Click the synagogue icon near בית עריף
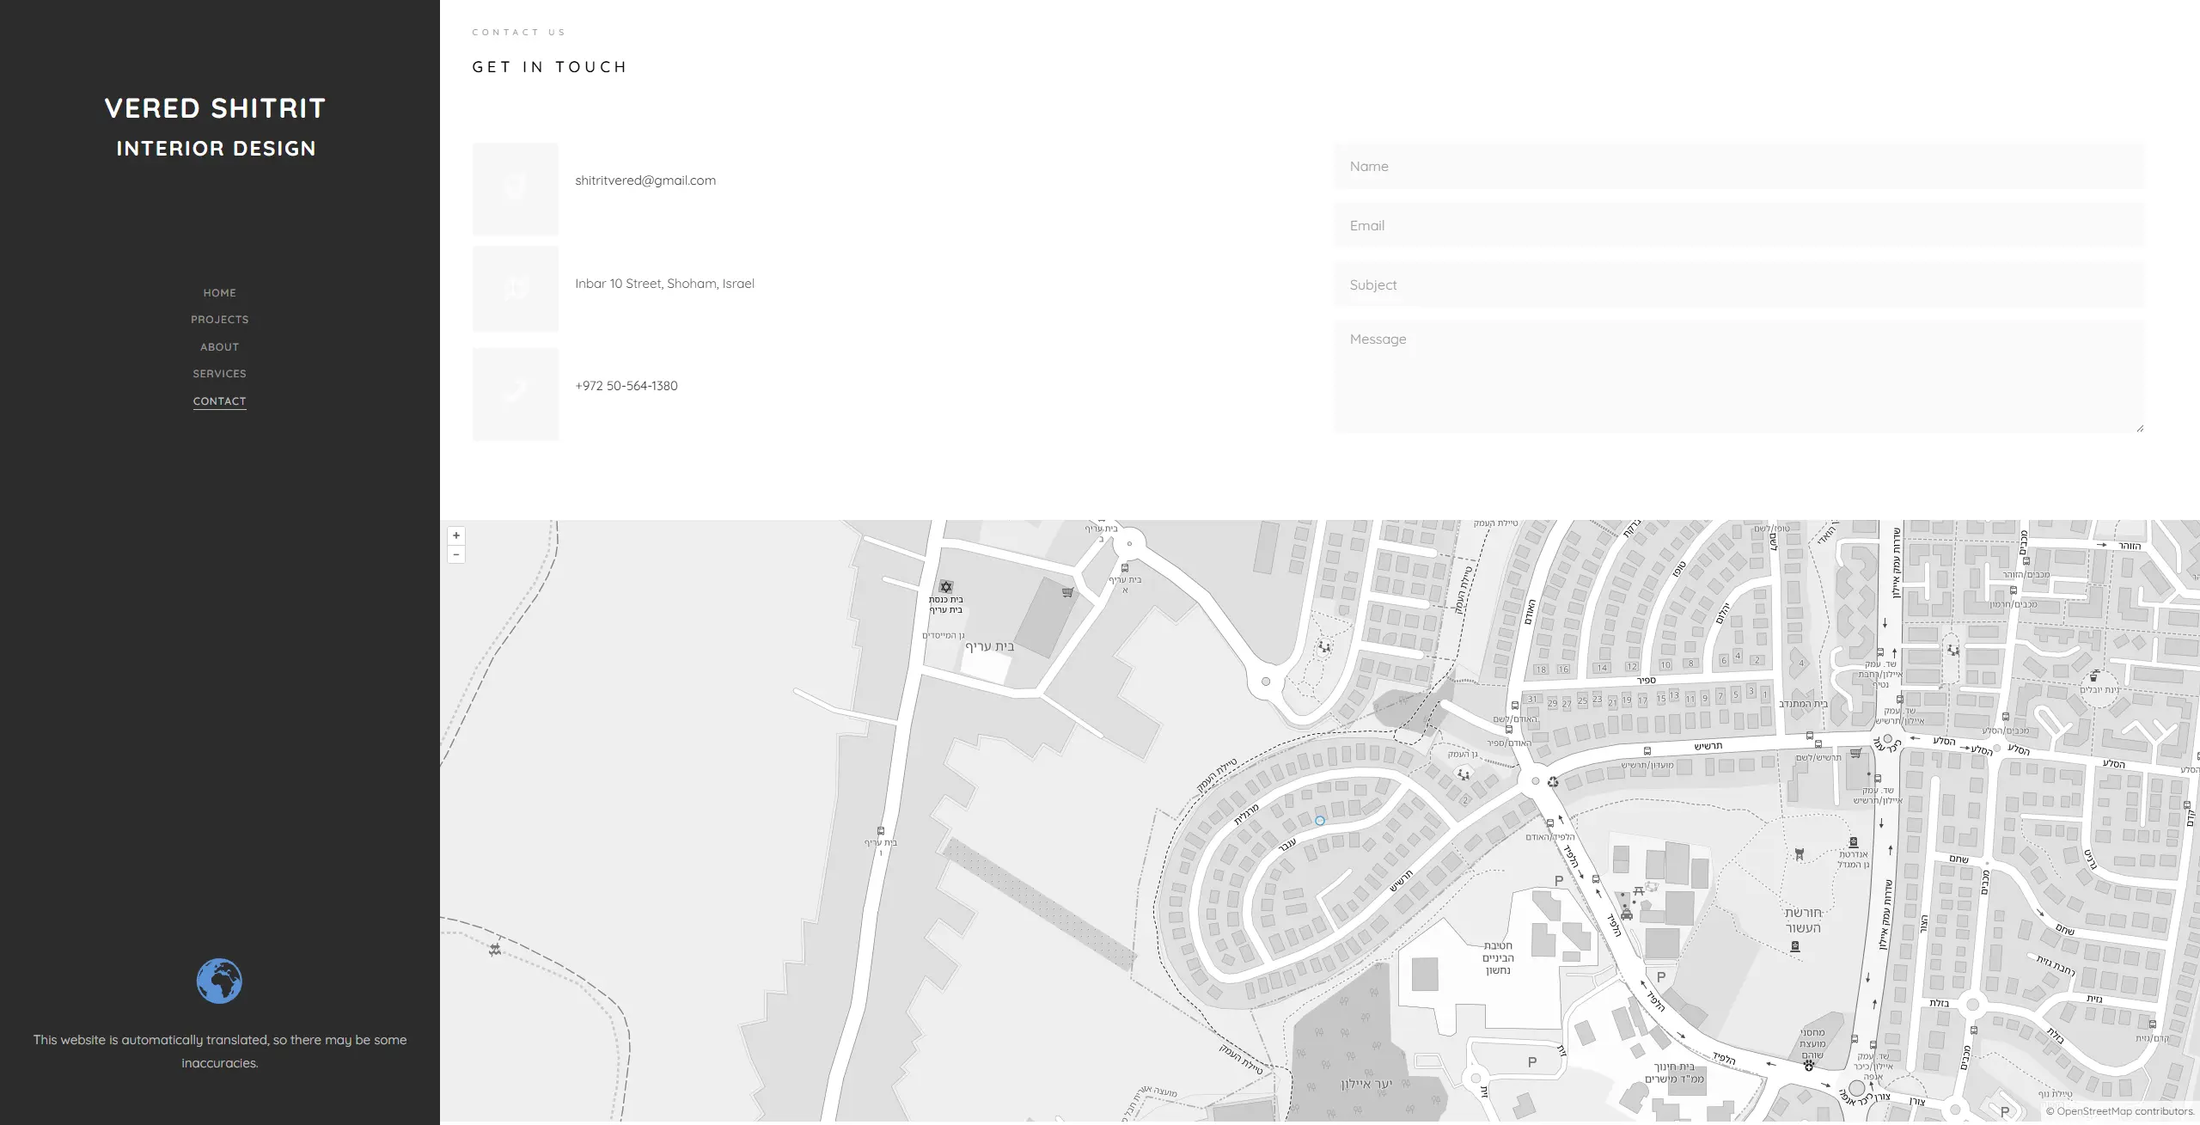The height and width of the screenshot is (1125, 2200). 945,585
